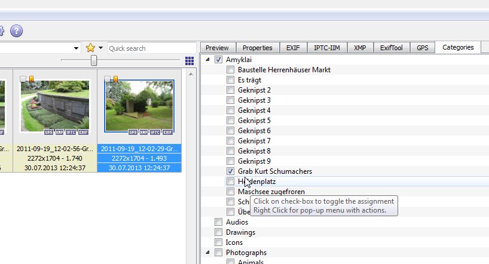Click the thumbnail size slider handle
Viewport: 489px width, 264px height.
[94, 60]
